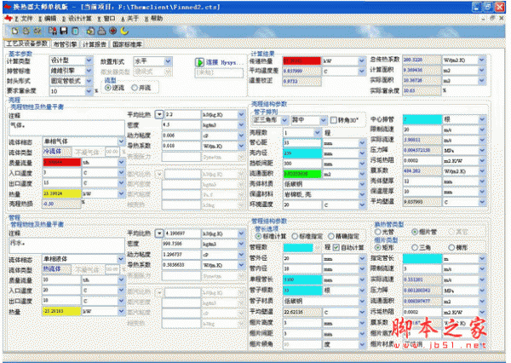The image size is (511, 363).
Task: Select the 翅片管 tube type radio
Action: 415,232
